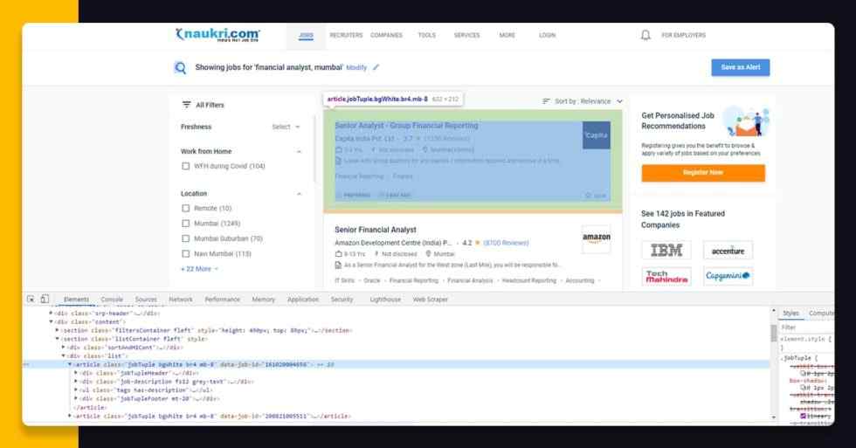Viewport: 856px width, 448px height.
Task: Open the Accenture featured company logo
Action: click(728, 251)
